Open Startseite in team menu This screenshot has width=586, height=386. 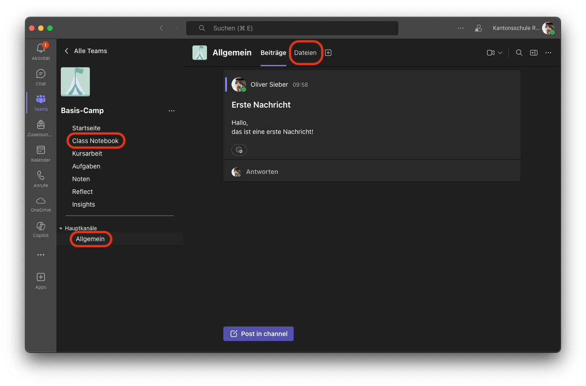pyautogui.click(x=86, y=128)
